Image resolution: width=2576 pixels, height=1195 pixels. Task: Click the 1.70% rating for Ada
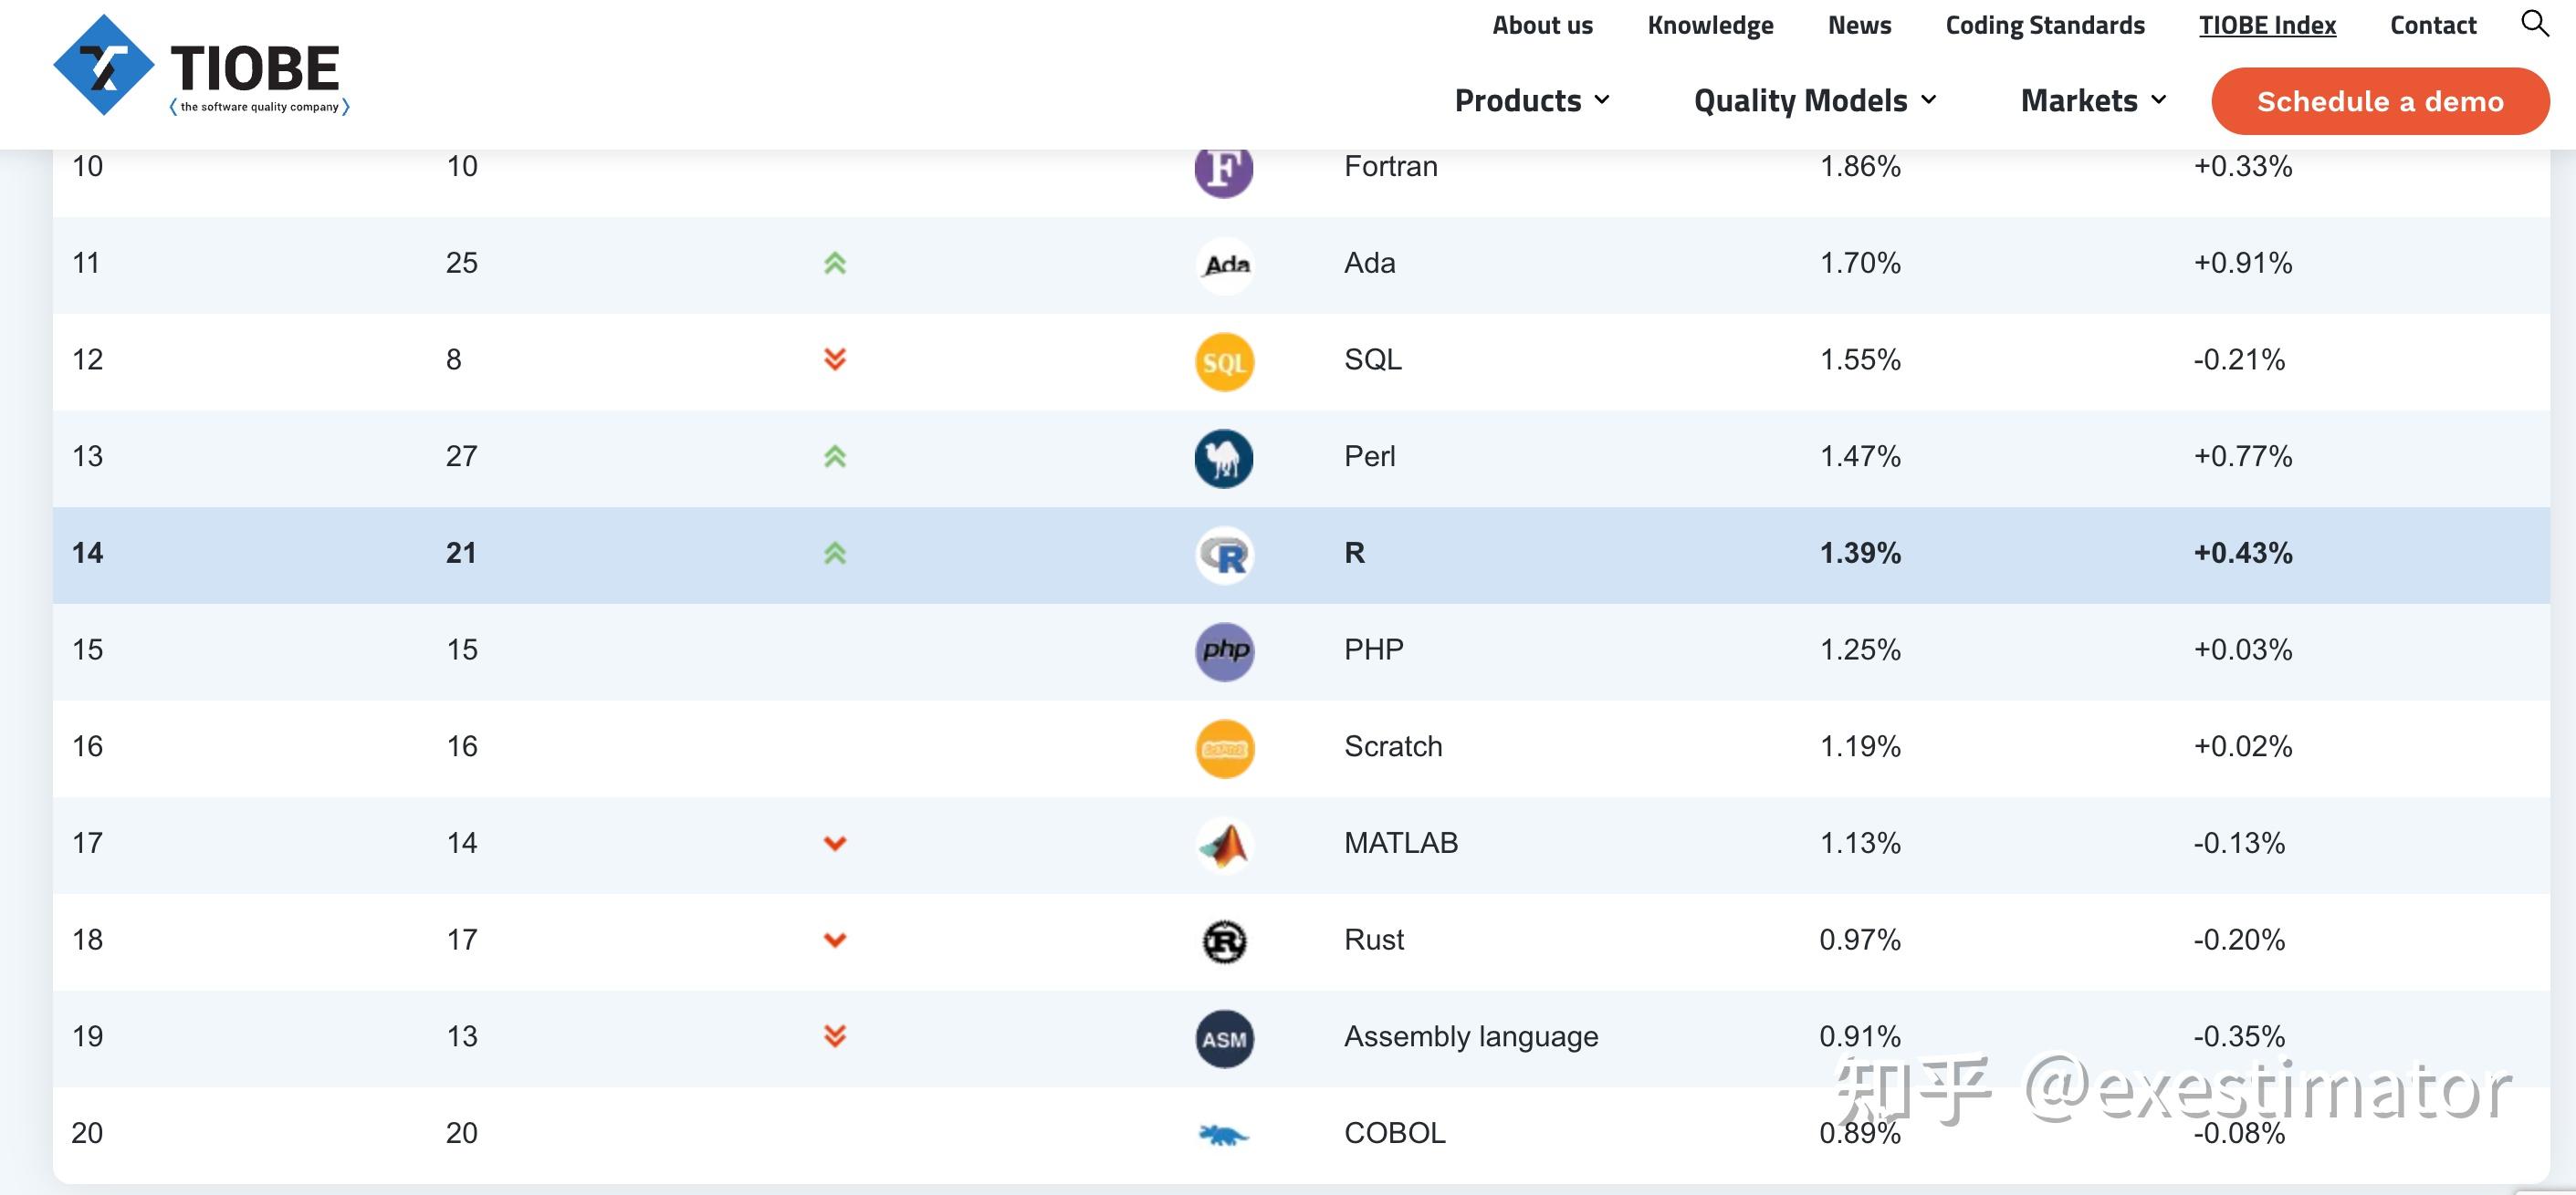point(1860,263)
